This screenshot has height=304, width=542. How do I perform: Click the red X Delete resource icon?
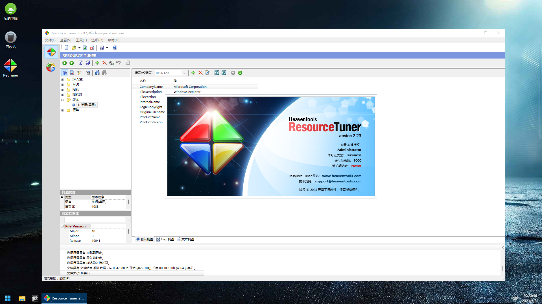point(104,63)
